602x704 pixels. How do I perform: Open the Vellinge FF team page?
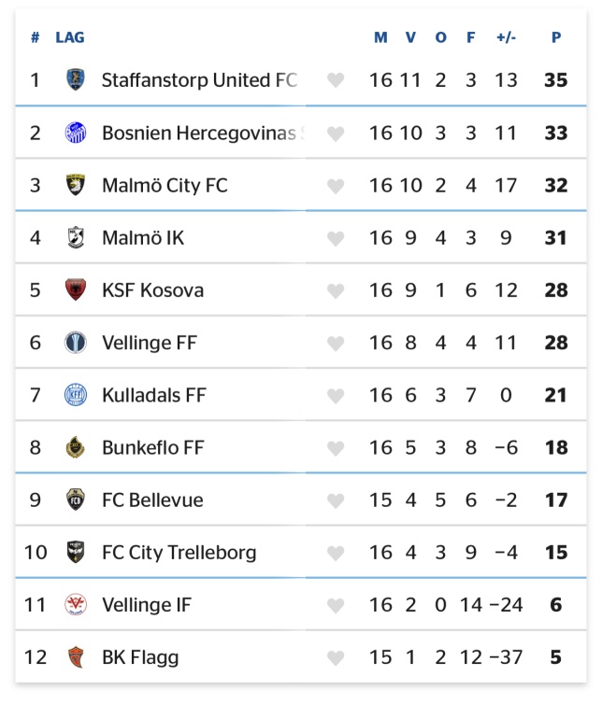coord(150,343)
